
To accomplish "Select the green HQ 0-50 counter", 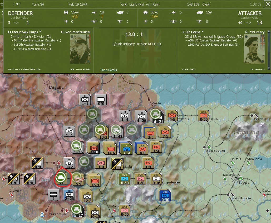I will coord(125,179).
